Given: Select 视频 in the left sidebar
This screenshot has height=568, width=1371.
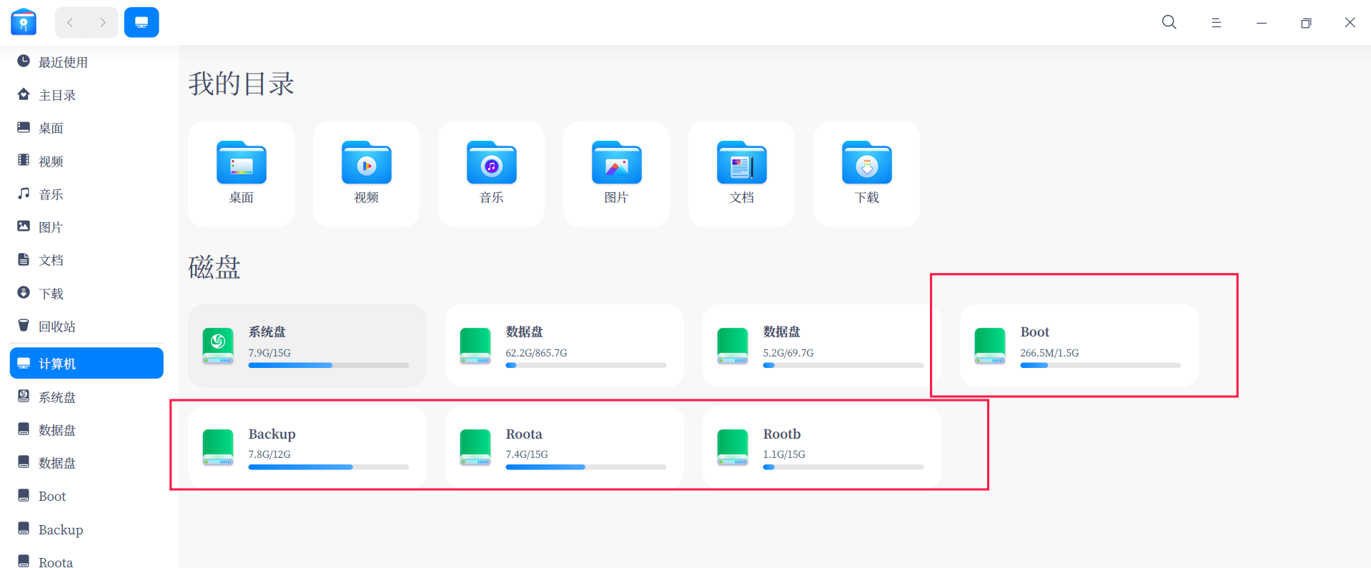Looking at the screenshot, I should tap(86, 161).
